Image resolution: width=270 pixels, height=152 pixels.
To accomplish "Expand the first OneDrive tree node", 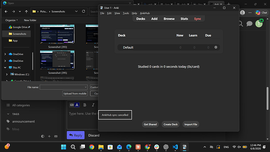I will [x=5, y=54].
